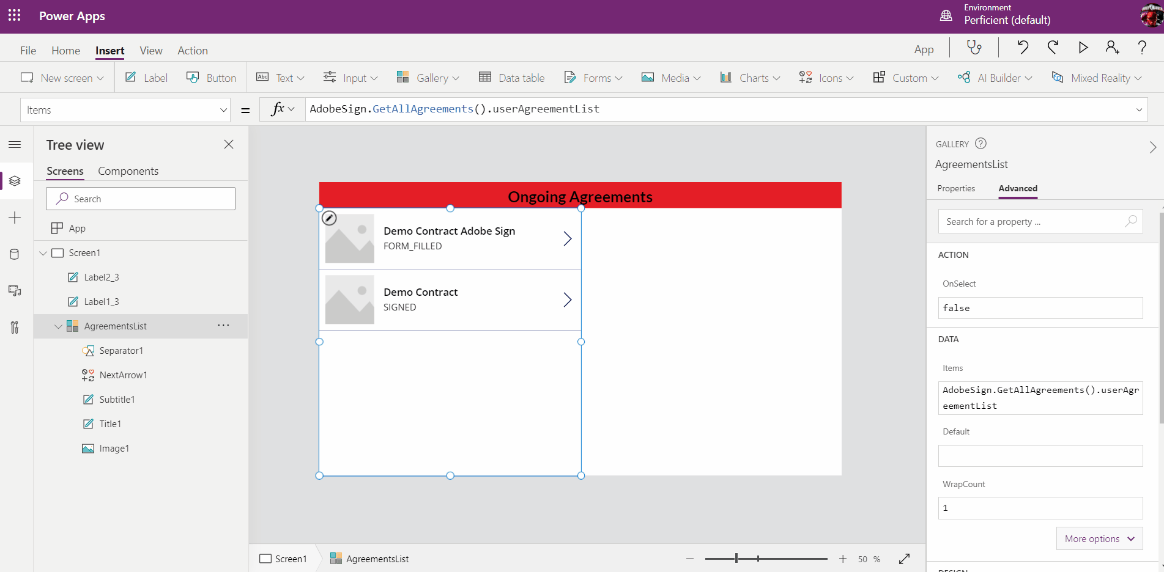Run the App checker stethoscope icon
The width and height of the screenshot is (1164, 572).
[x=974, y=47]
